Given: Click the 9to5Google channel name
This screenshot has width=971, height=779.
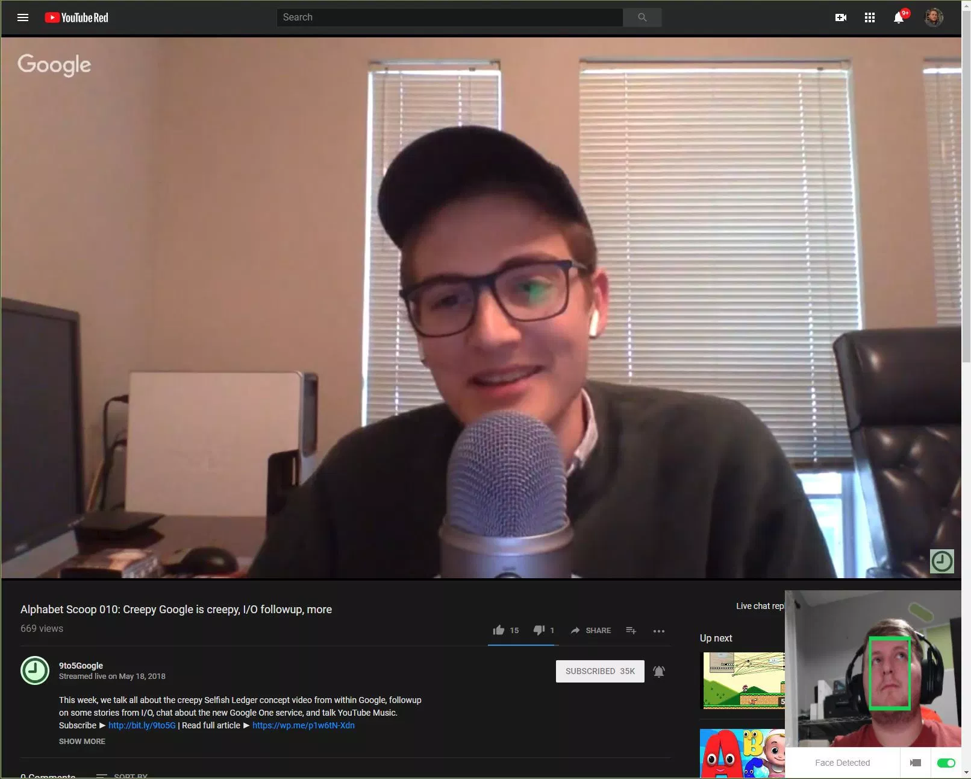Looking at the screenshot, I should tap(81, 666).
